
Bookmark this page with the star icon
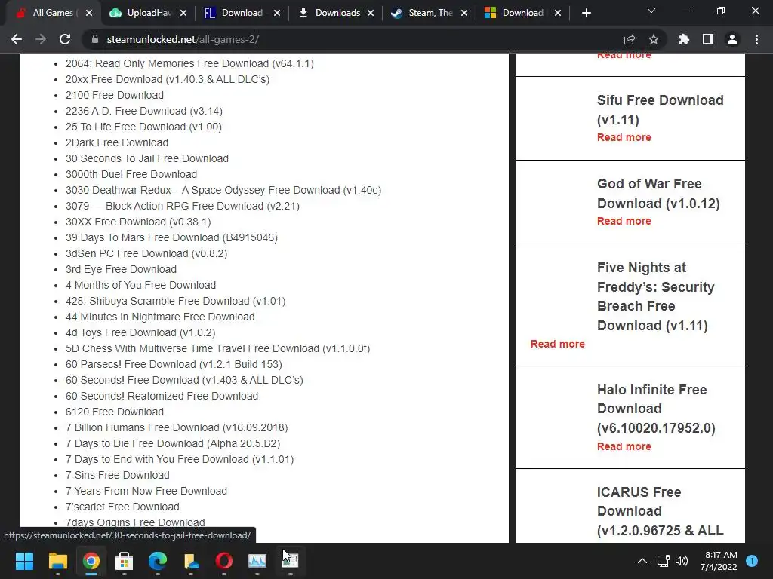coord(654,39)
